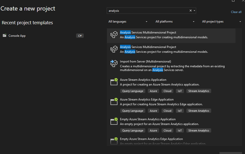The image size is (245, 154).
Task: Click description starting 'Creates a multidimensional project by extracting'
Action: tap(172, 68)
